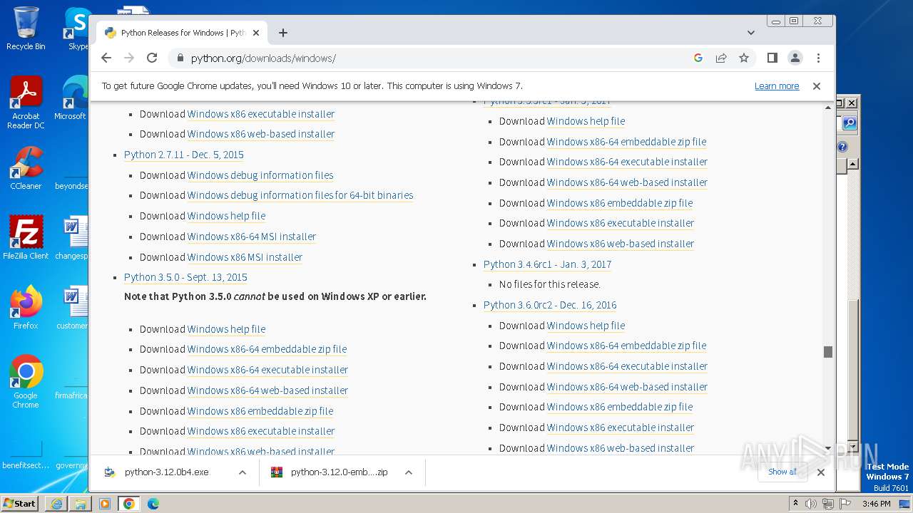
Task: Open the Chrome profile avatar
Action: 795,58
